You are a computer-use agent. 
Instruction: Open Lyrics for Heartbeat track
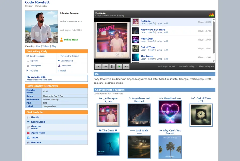(159, 41)
